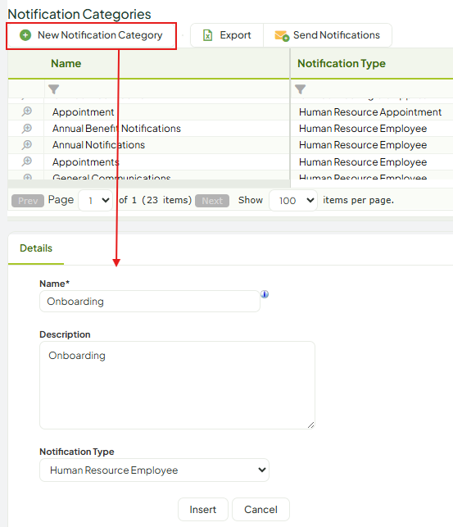This screenshot has height=527, width=453.
Task: Click the Cancel button
Action: [261, 510]
